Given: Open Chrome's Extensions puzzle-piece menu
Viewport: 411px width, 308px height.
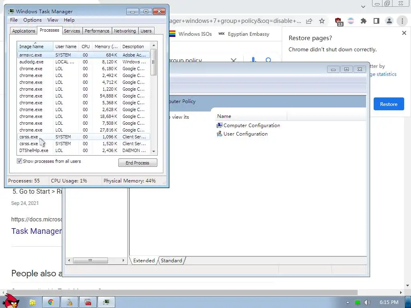Looking at the screenshot, I should coord(364,21).
